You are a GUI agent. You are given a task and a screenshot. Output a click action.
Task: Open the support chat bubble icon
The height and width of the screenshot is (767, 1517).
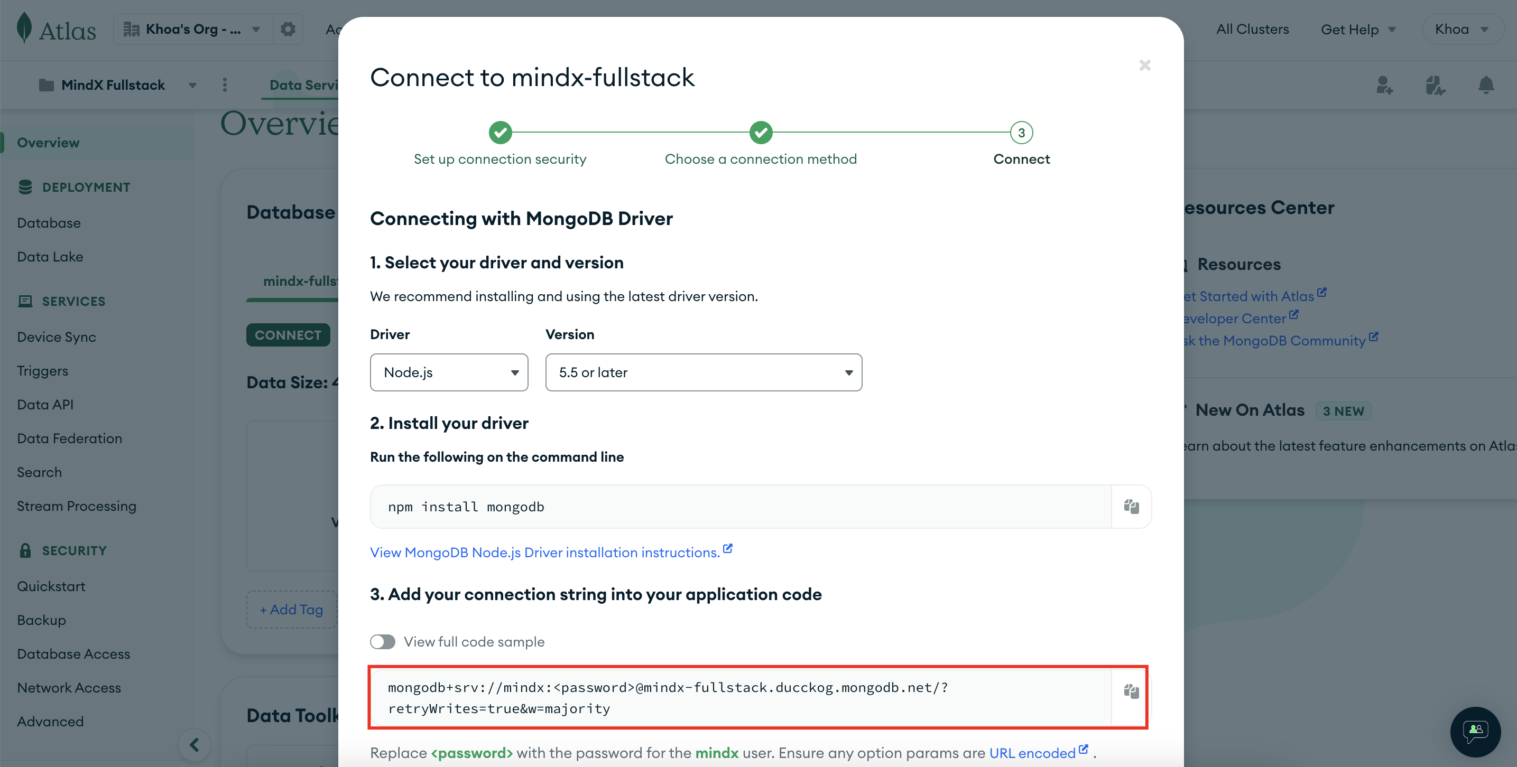pyautogui.click(x=1475, y=731)
